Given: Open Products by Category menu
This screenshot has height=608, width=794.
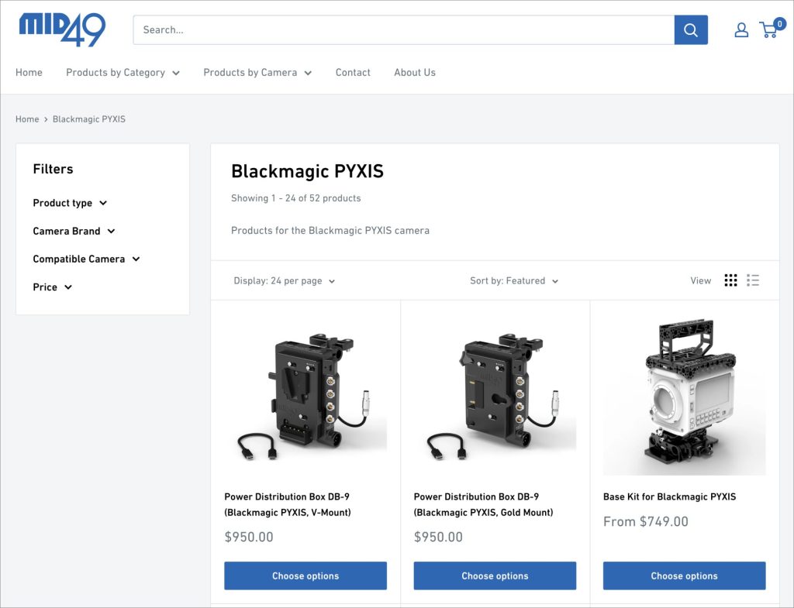Looking at the screenshot, I should click(123, 72).
